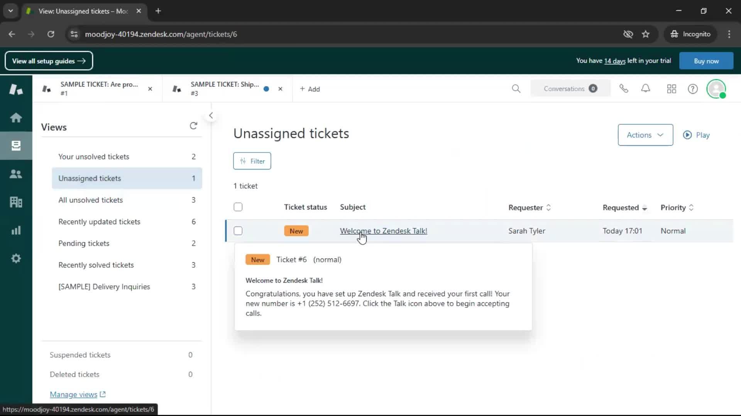Select Pending tickets view

click(x=127, y=243)
